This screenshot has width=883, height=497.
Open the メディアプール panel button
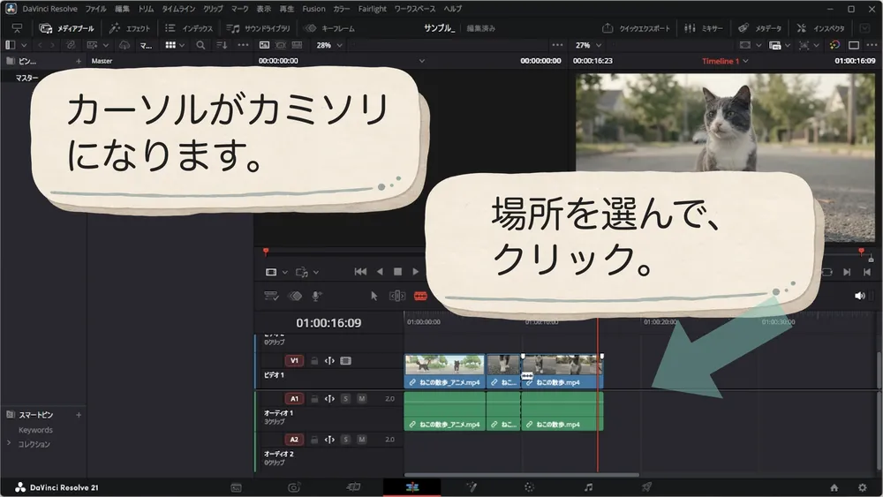tap(66, 28)
